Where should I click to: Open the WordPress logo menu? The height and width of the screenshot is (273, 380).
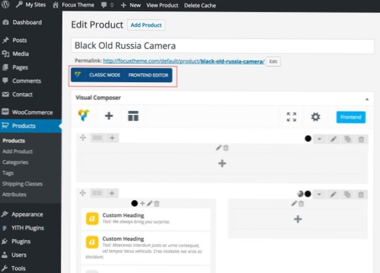6,4
